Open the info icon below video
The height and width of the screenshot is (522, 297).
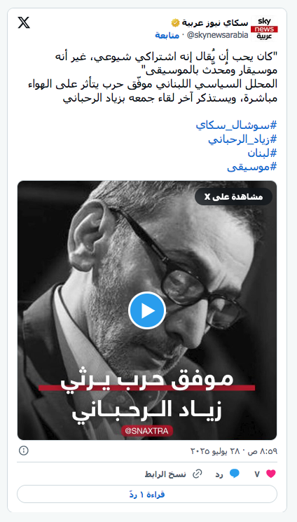(23, 451)
